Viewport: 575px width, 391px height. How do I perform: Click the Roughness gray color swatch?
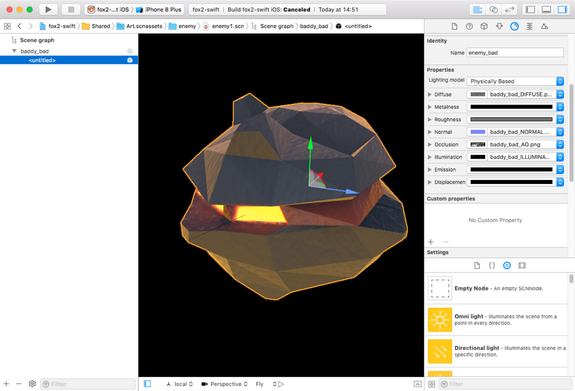coord(511,119)
